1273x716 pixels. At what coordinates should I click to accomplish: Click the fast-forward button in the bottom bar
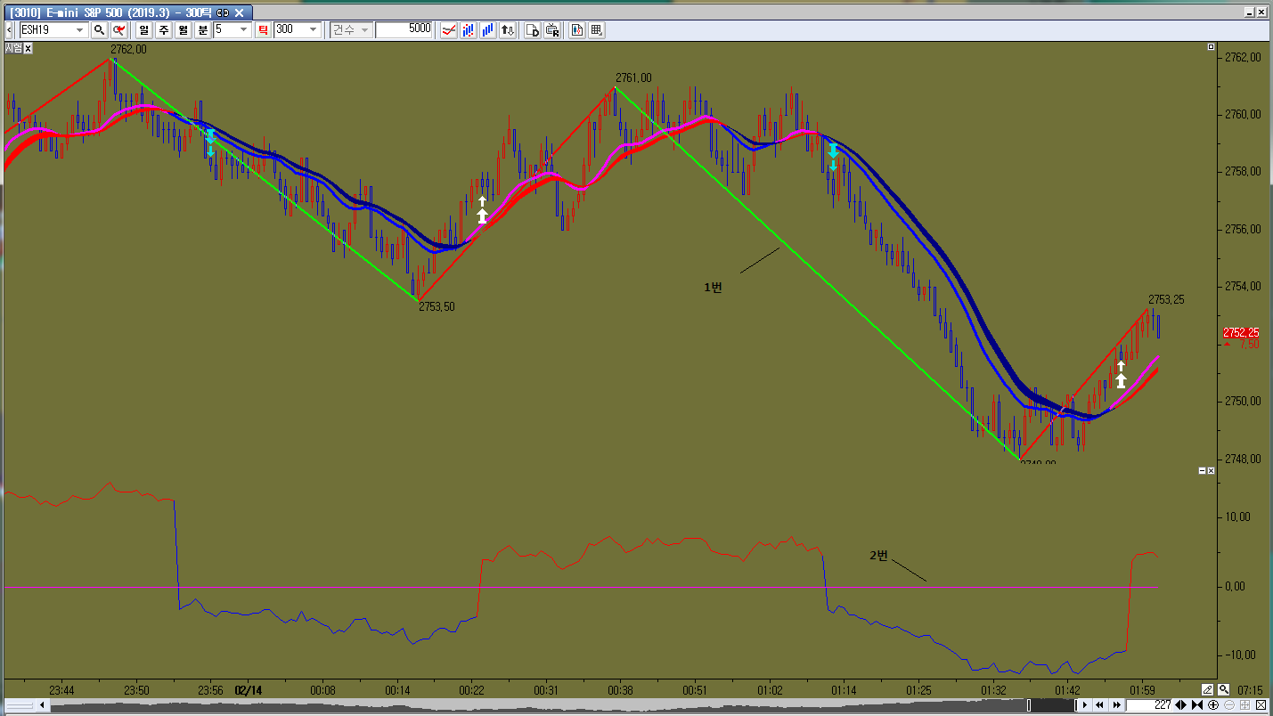click(1115, 705)
